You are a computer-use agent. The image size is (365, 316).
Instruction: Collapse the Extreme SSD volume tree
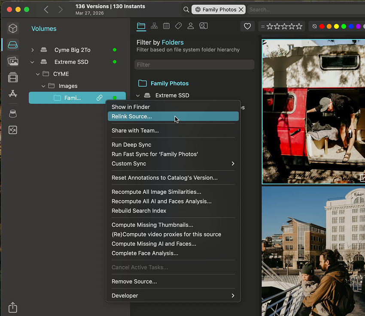click(33, 62)
